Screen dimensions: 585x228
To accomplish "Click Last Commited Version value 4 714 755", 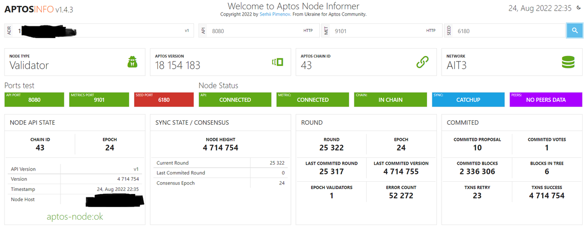I will tap(401, 171).
